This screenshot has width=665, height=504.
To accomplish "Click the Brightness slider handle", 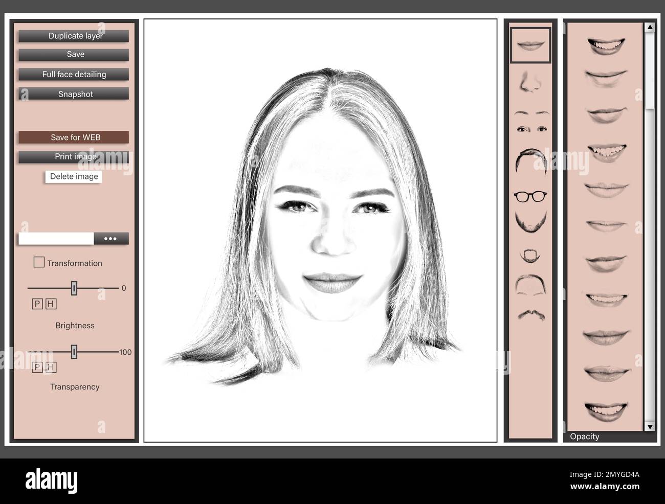I will (74, 288).
